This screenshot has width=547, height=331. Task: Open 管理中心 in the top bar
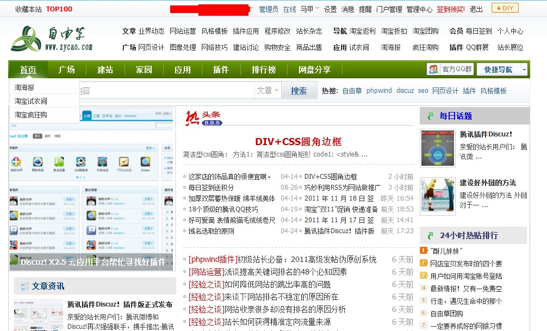419,9
